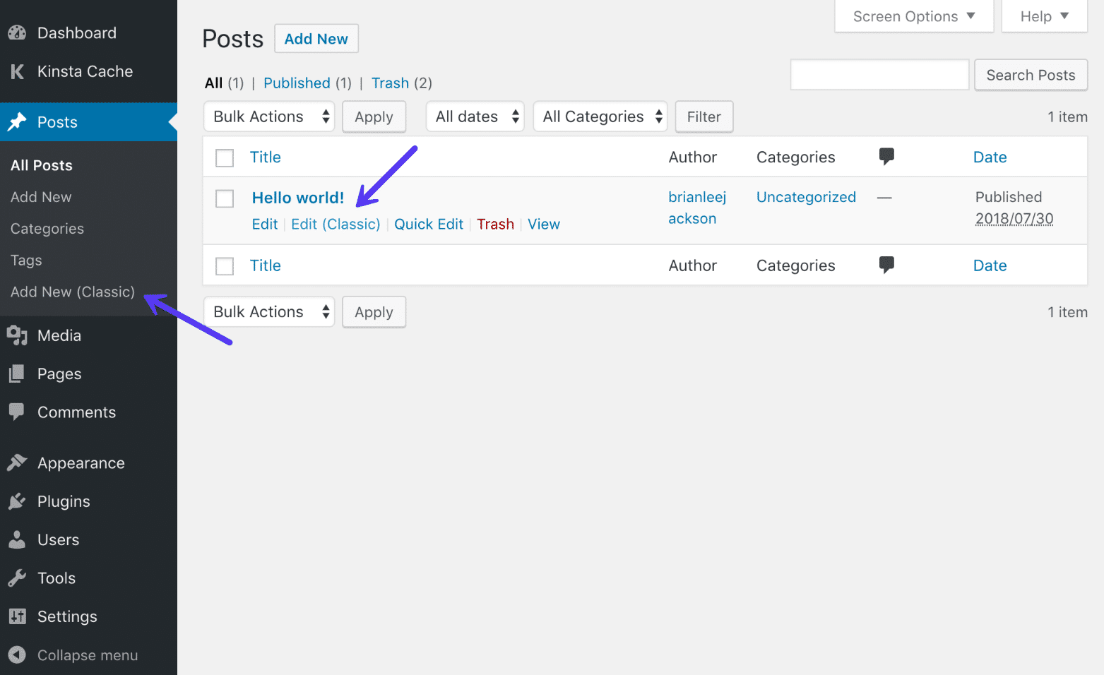Open the Categories submenu item
The width and height of the screenshot is (1104, 675).
(47, 229)
